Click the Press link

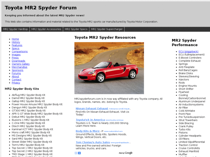tap(15, 58)
